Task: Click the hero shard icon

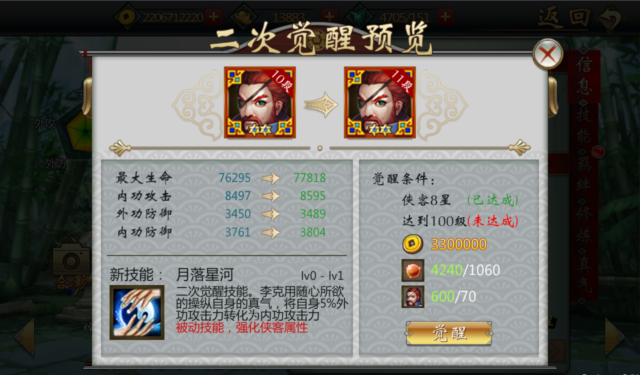Action: click(x=413, y=296)
